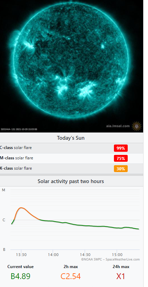Select the 30% X-class probability badge
Screen dimensions: 148x287
121,169
